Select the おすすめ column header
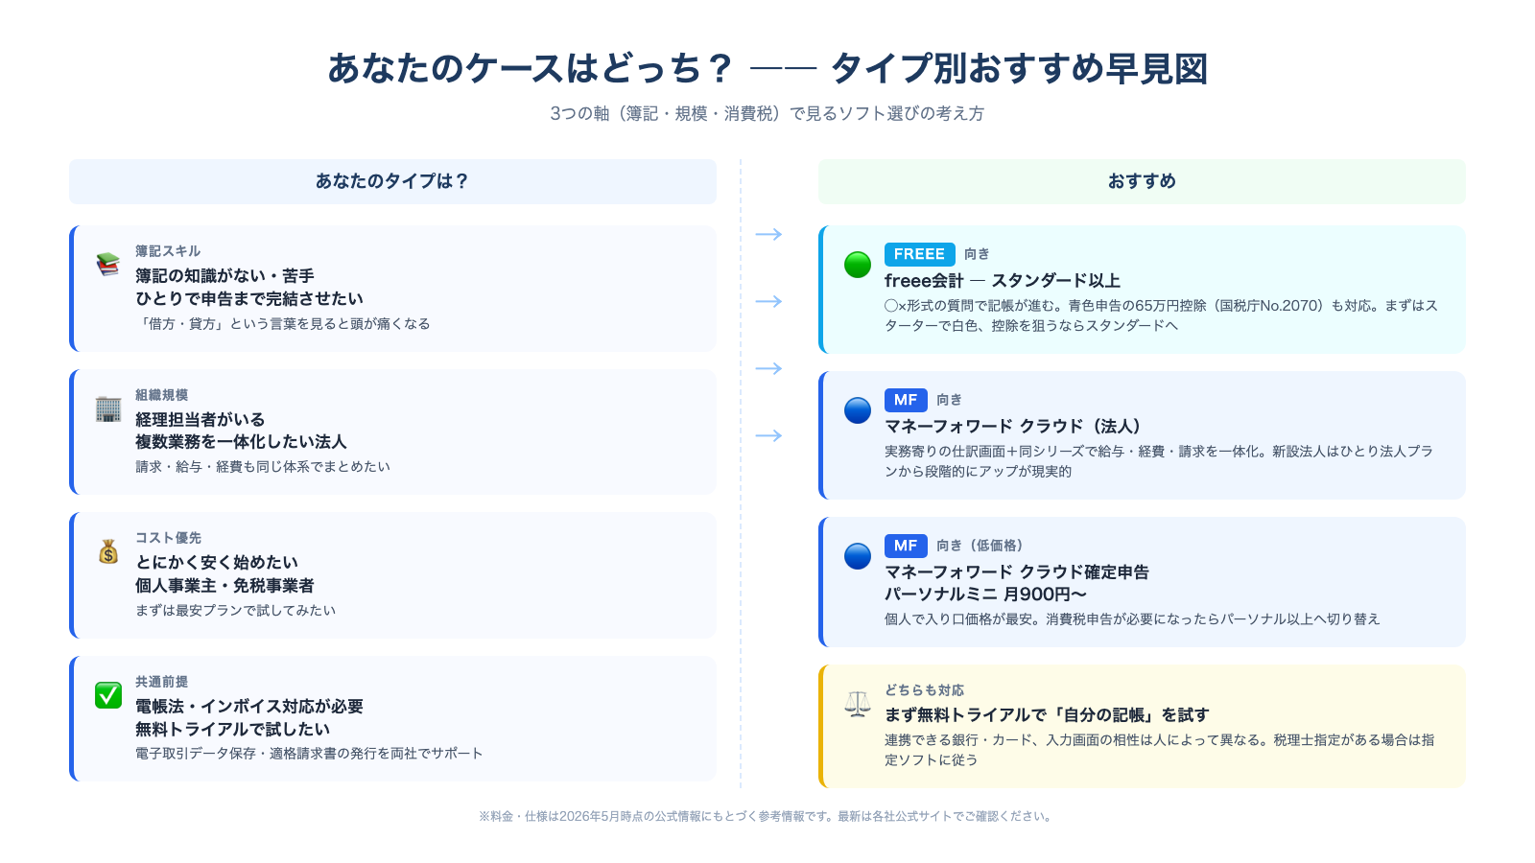 pyautogui.click(x=1142, y=181)
